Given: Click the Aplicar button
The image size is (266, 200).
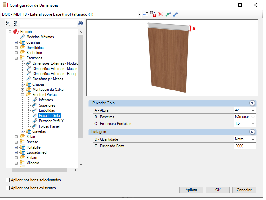Looking at the screenshot, I should pyautogui.click(x=191, y=190).
